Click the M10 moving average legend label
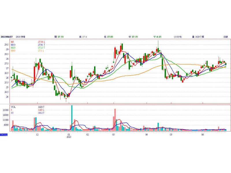This screenshot has height=173, width=231. pyautogui.click(x=13, y=45)
